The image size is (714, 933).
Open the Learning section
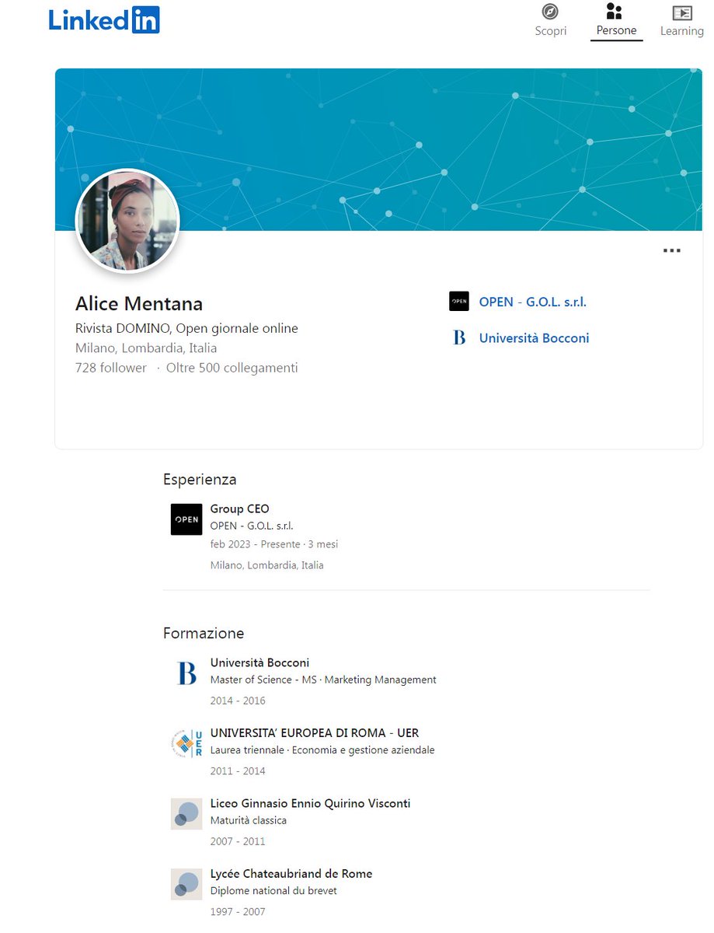pos(681,21)
